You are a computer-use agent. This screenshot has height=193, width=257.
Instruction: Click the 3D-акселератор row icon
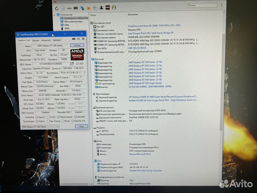tap(96, 84)
